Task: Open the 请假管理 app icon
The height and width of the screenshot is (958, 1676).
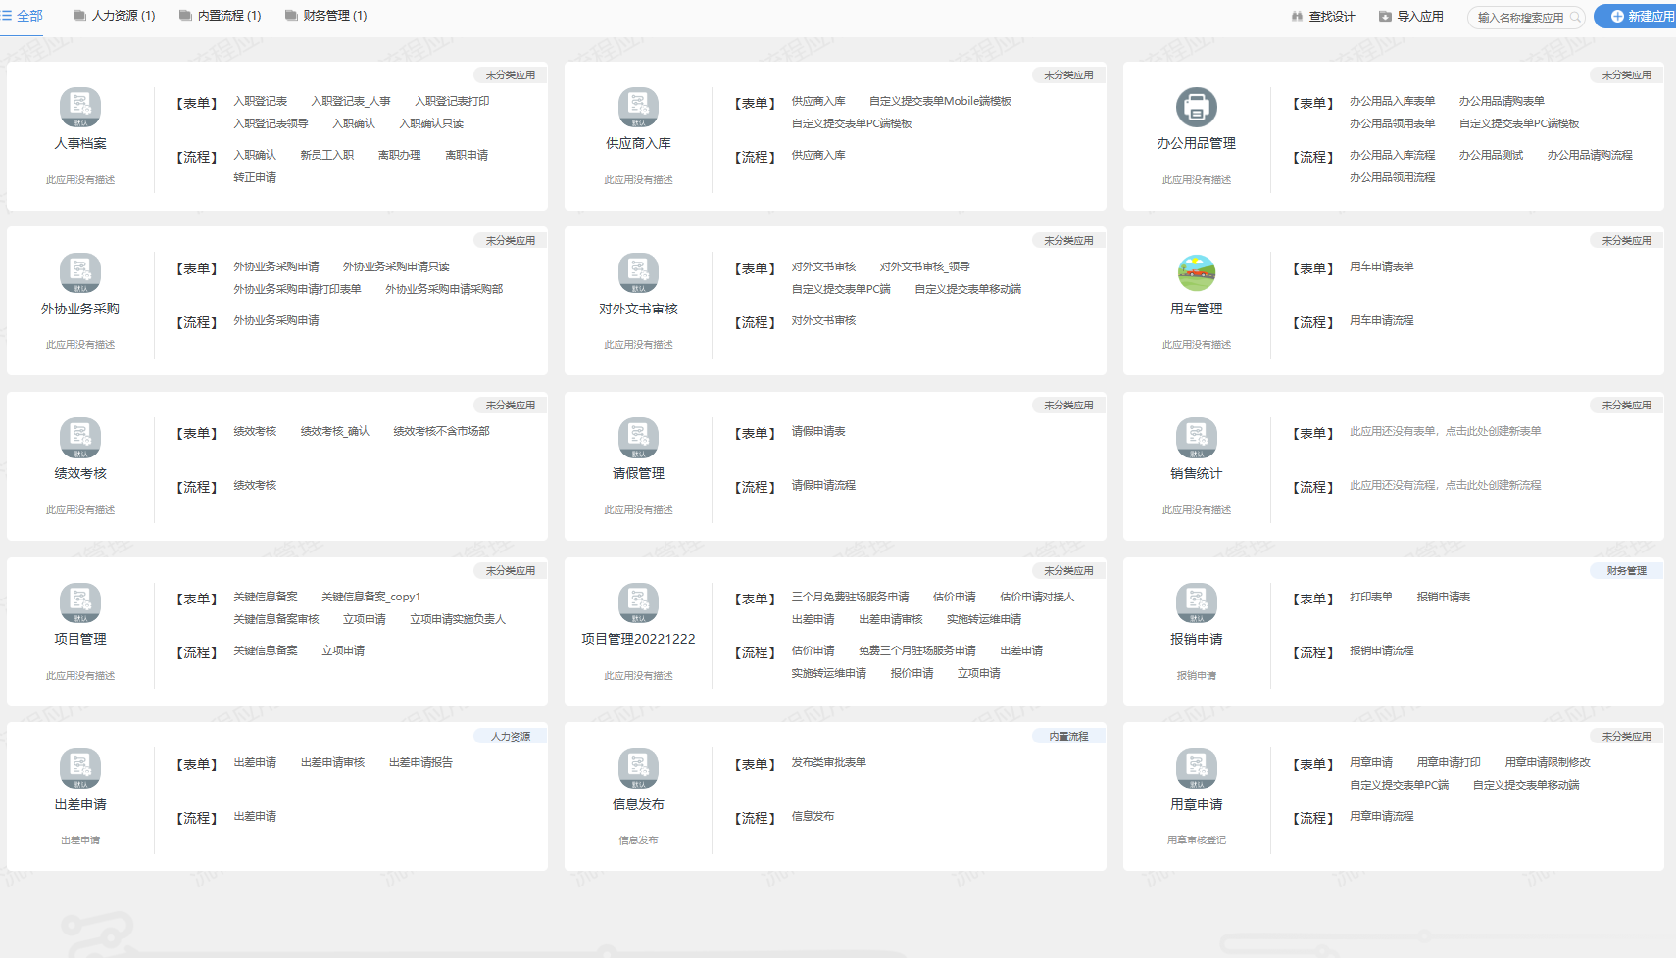Action: pos(638,438)
